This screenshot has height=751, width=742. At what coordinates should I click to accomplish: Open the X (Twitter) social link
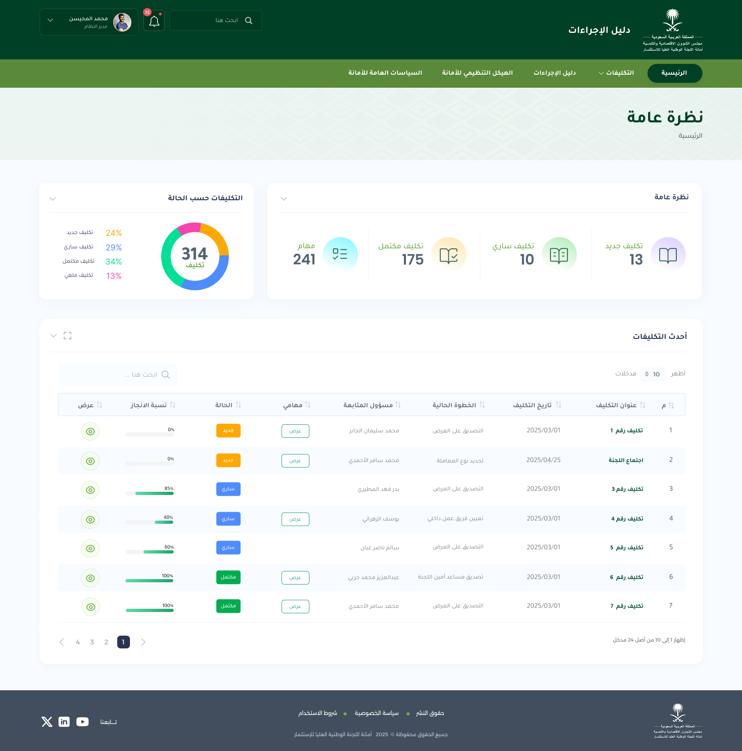[47, 722]
